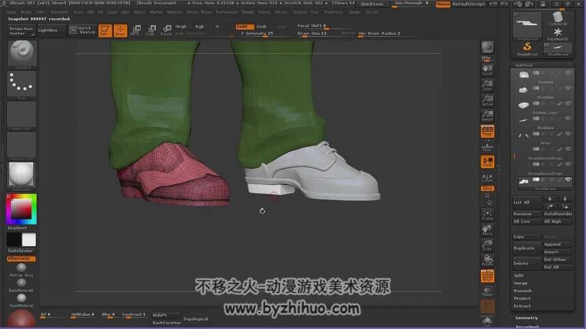Screen dimensions: 586x329
Task: Click the Rotate view icon in right shelf
Action: (x=487, y=261)
